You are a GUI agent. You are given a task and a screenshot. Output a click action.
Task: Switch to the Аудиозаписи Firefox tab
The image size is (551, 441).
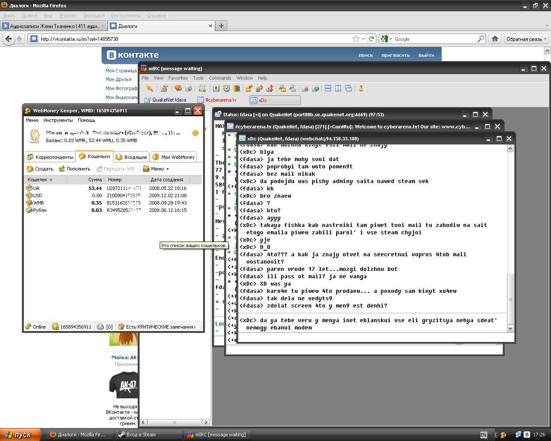(x=53, y=26)
